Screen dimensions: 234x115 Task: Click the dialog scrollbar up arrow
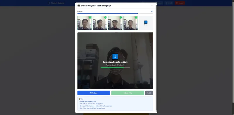tap(156, 4)
